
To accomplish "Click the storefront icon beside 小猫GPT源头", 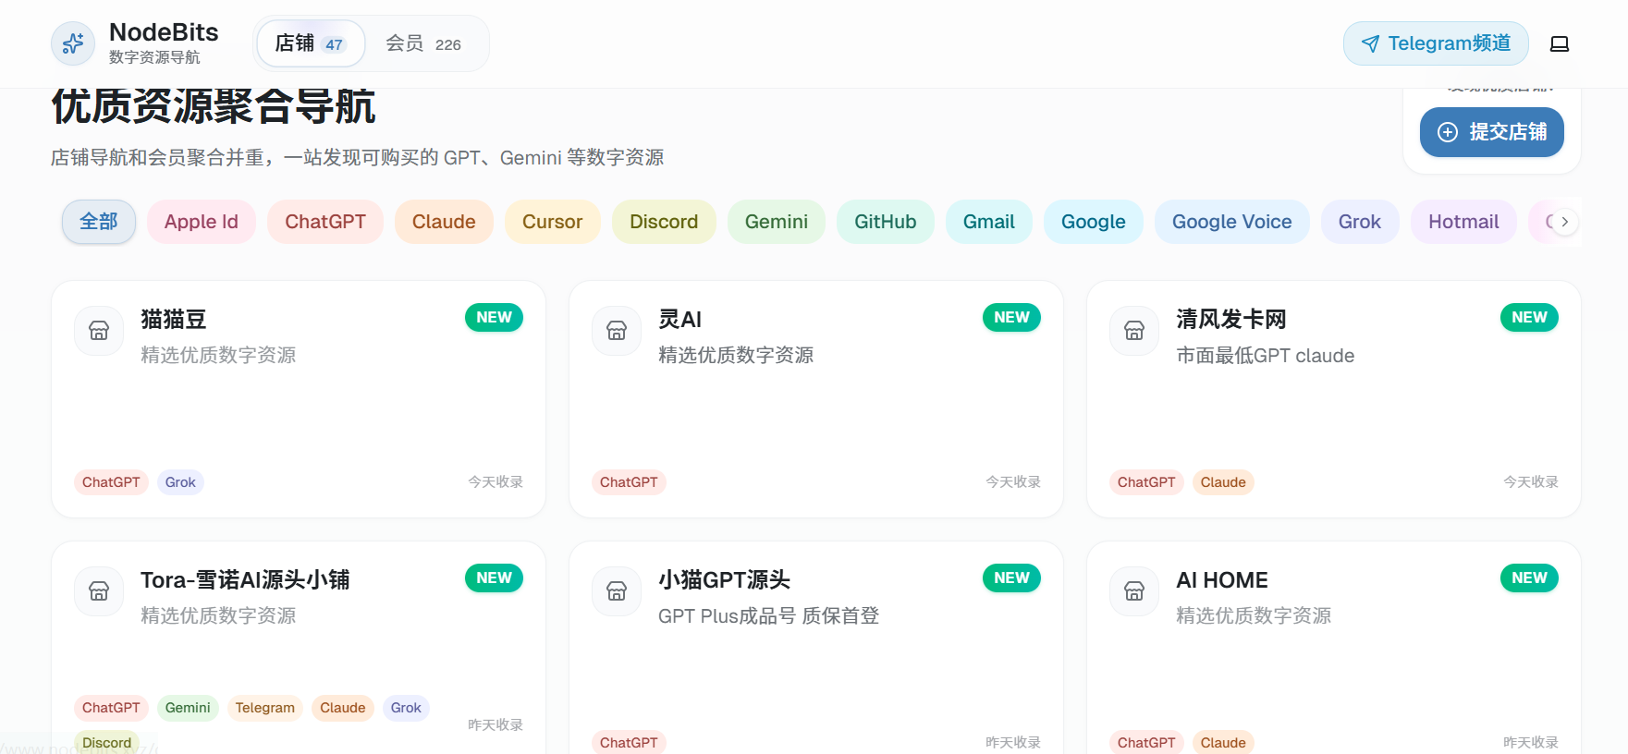I will coord(617,591).
